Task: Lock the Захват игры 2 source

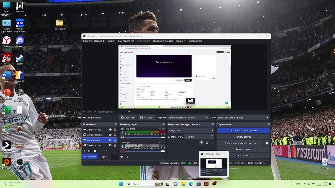Action: click(115, 130)
